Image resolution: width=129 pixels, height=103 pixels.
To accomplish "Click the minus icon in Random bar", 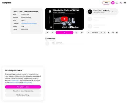I will tap(105, 32).
